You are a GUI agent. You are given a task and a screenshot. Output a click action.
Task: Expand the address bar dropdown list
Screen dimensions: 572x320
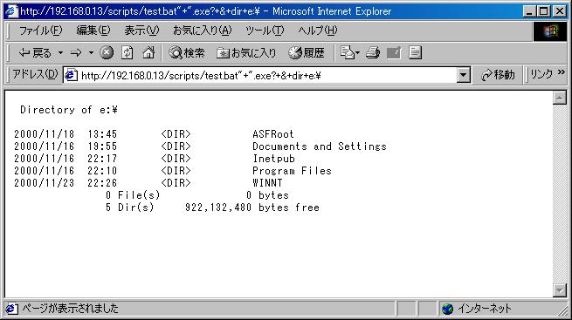click(463, 76)
